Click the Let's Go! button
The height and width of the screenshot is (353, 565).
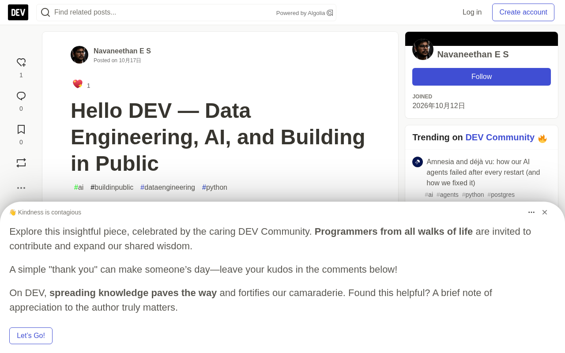coord(31,336)
